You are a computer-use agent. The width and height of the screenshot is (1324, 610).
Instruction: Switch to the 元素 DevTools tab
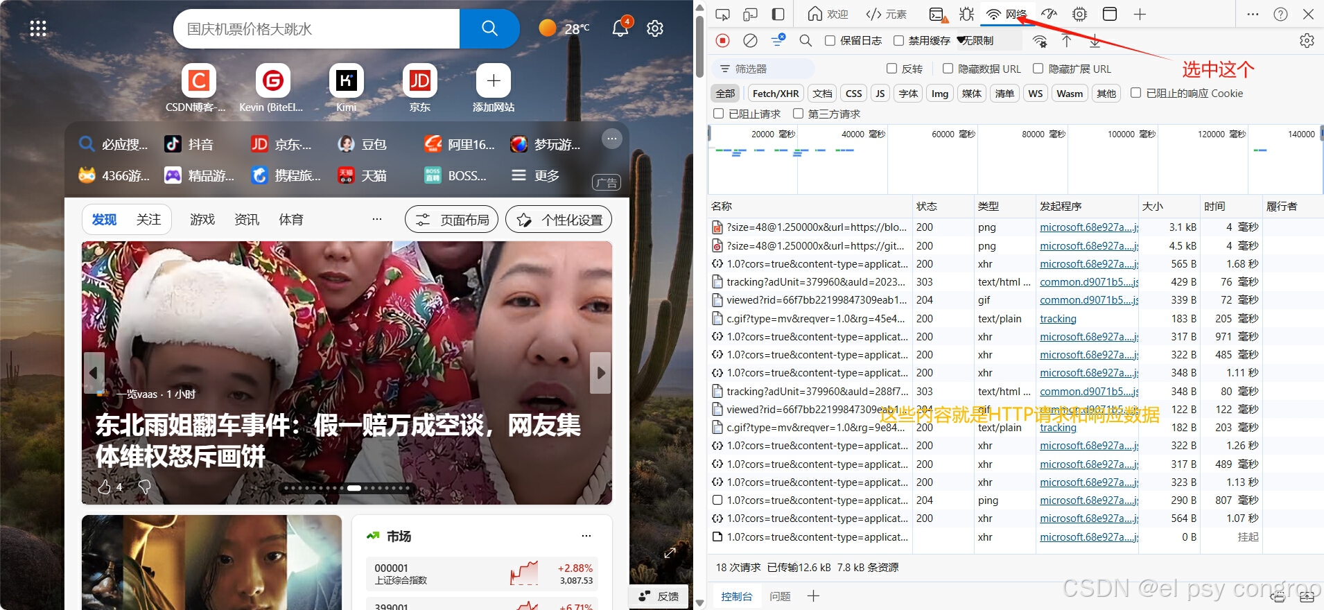tap(887, 14)
